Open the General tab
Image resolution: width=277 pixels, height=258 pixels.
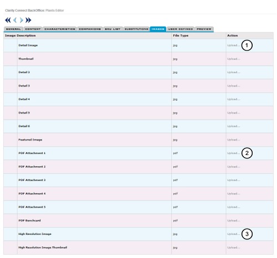click(x=13, y=29)
